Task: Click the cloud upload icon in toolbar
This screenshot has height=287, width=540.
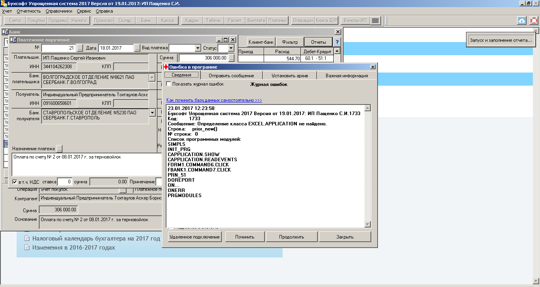Action: point(522,20)
